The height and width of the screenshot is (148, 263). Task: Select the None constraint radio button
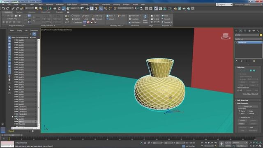coord(240,111)
